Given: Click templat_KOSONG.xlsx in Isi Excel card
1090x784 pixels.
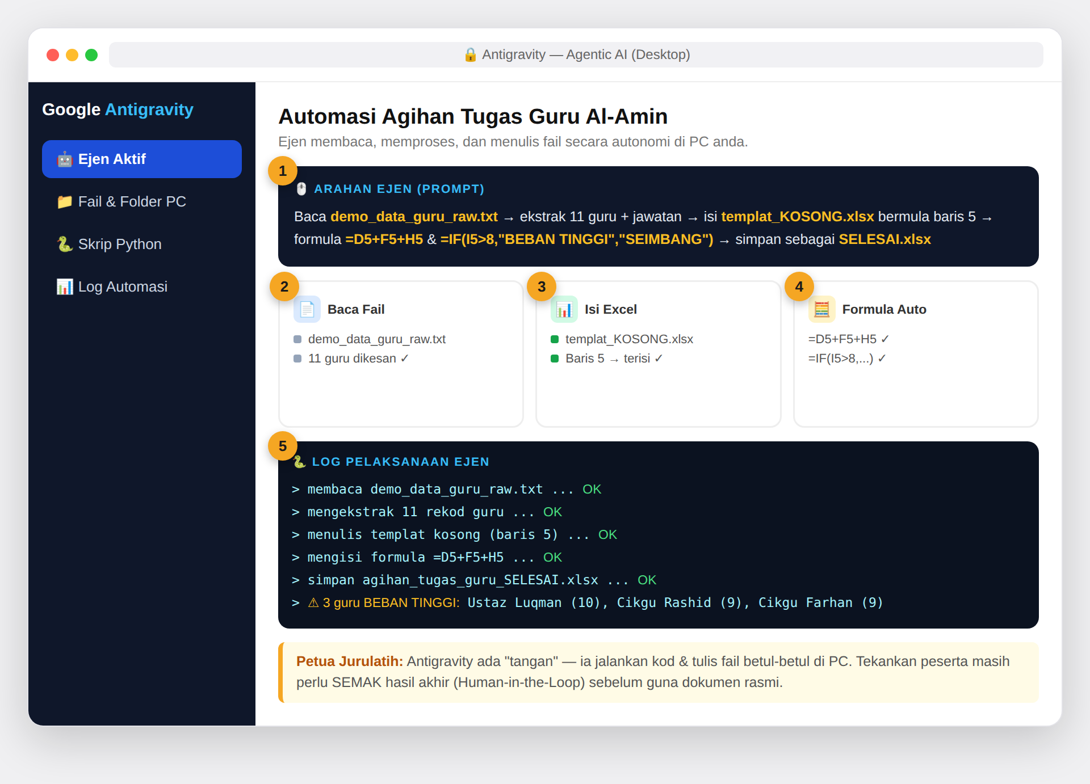Looking at the screenshot, I should pos(629,339).
